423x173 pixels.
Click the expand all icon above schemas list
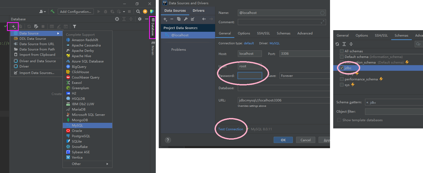[344, 44]
